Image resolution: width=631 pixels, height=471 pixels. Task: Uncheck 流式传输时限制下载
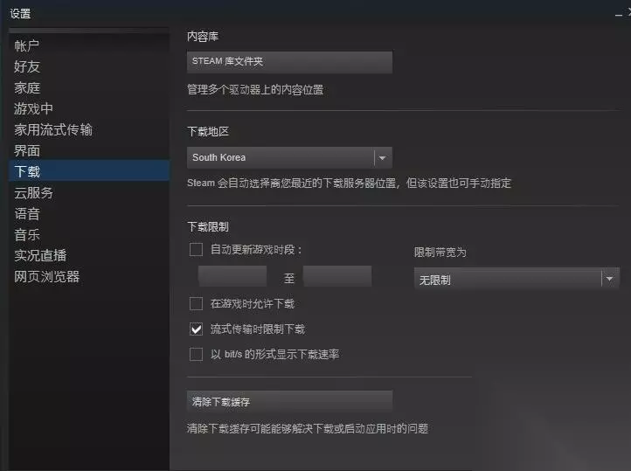coord(196,329)
